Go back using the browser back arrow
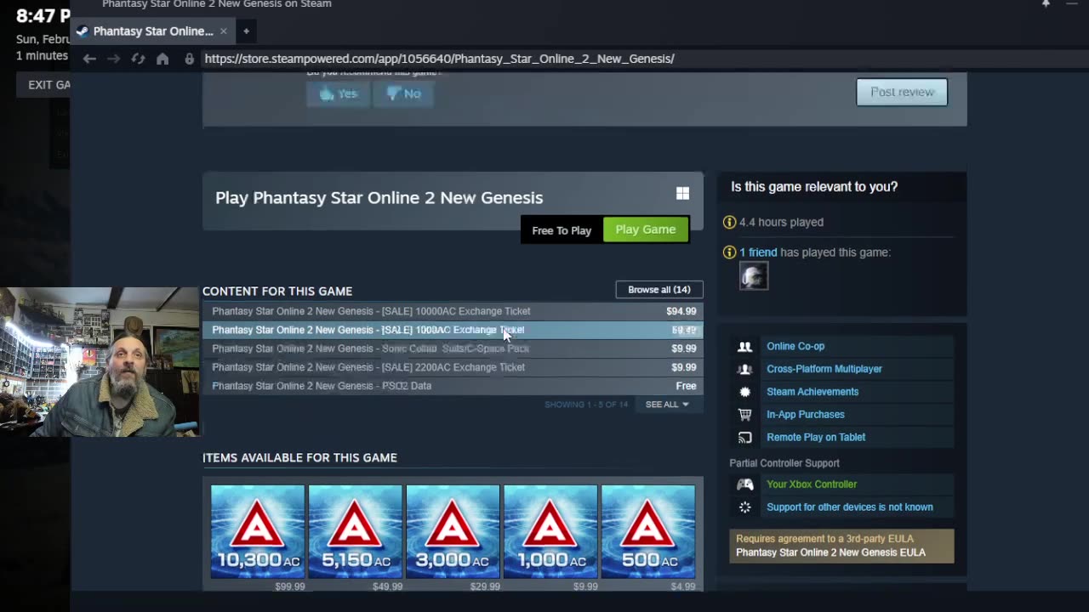Image resolution: width=1089 pixels, height=612 pixels. [x=89, y=59]
